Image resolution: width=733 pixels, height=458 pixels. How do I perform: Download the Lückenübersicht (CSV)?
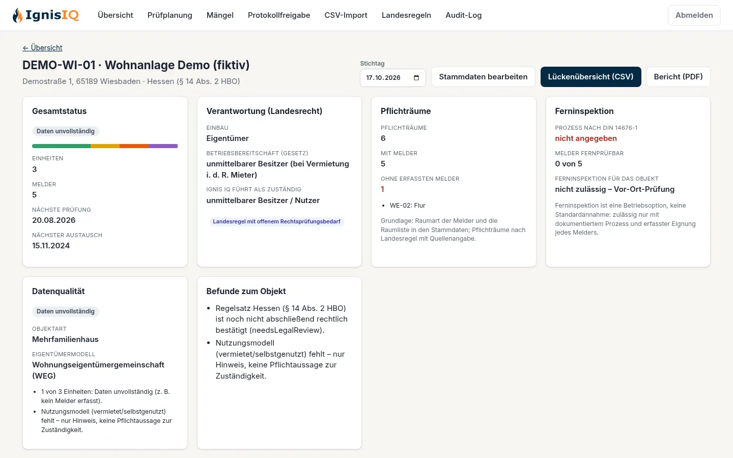click(591, 77)
